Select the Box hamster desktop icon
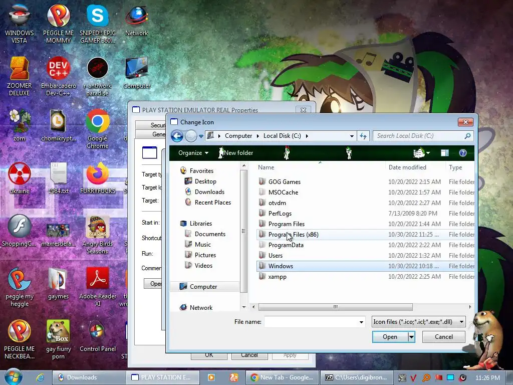Viewport: 513px width, 385px height. pos(58,340)
